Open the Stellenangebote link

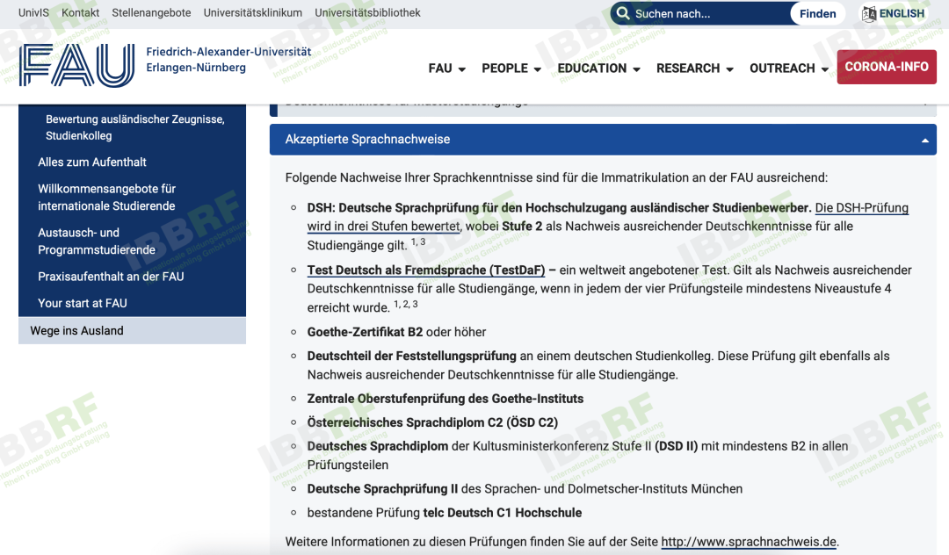(x=151, y=12)
